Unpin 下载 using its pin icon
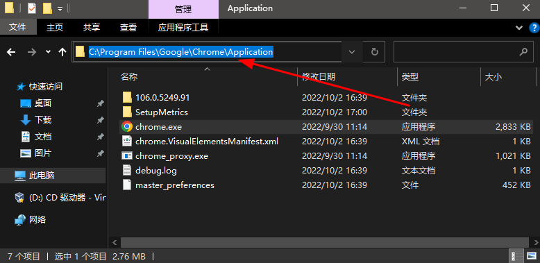This screenshot has width=540, height=263. 100,120
